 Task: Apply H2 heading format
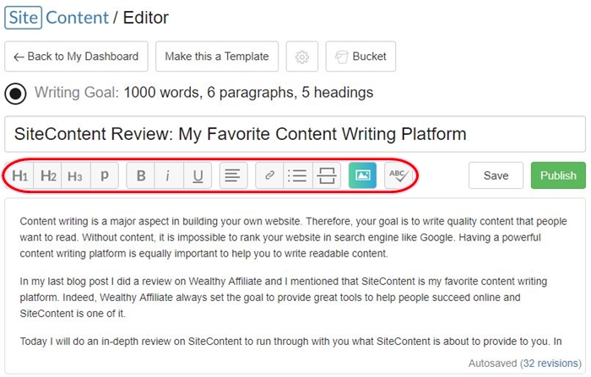(48, 175)
